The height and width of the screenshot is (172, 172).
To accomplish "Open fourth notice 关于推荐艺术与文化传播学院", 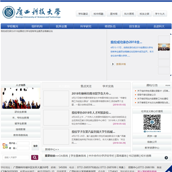I will 153,103.
